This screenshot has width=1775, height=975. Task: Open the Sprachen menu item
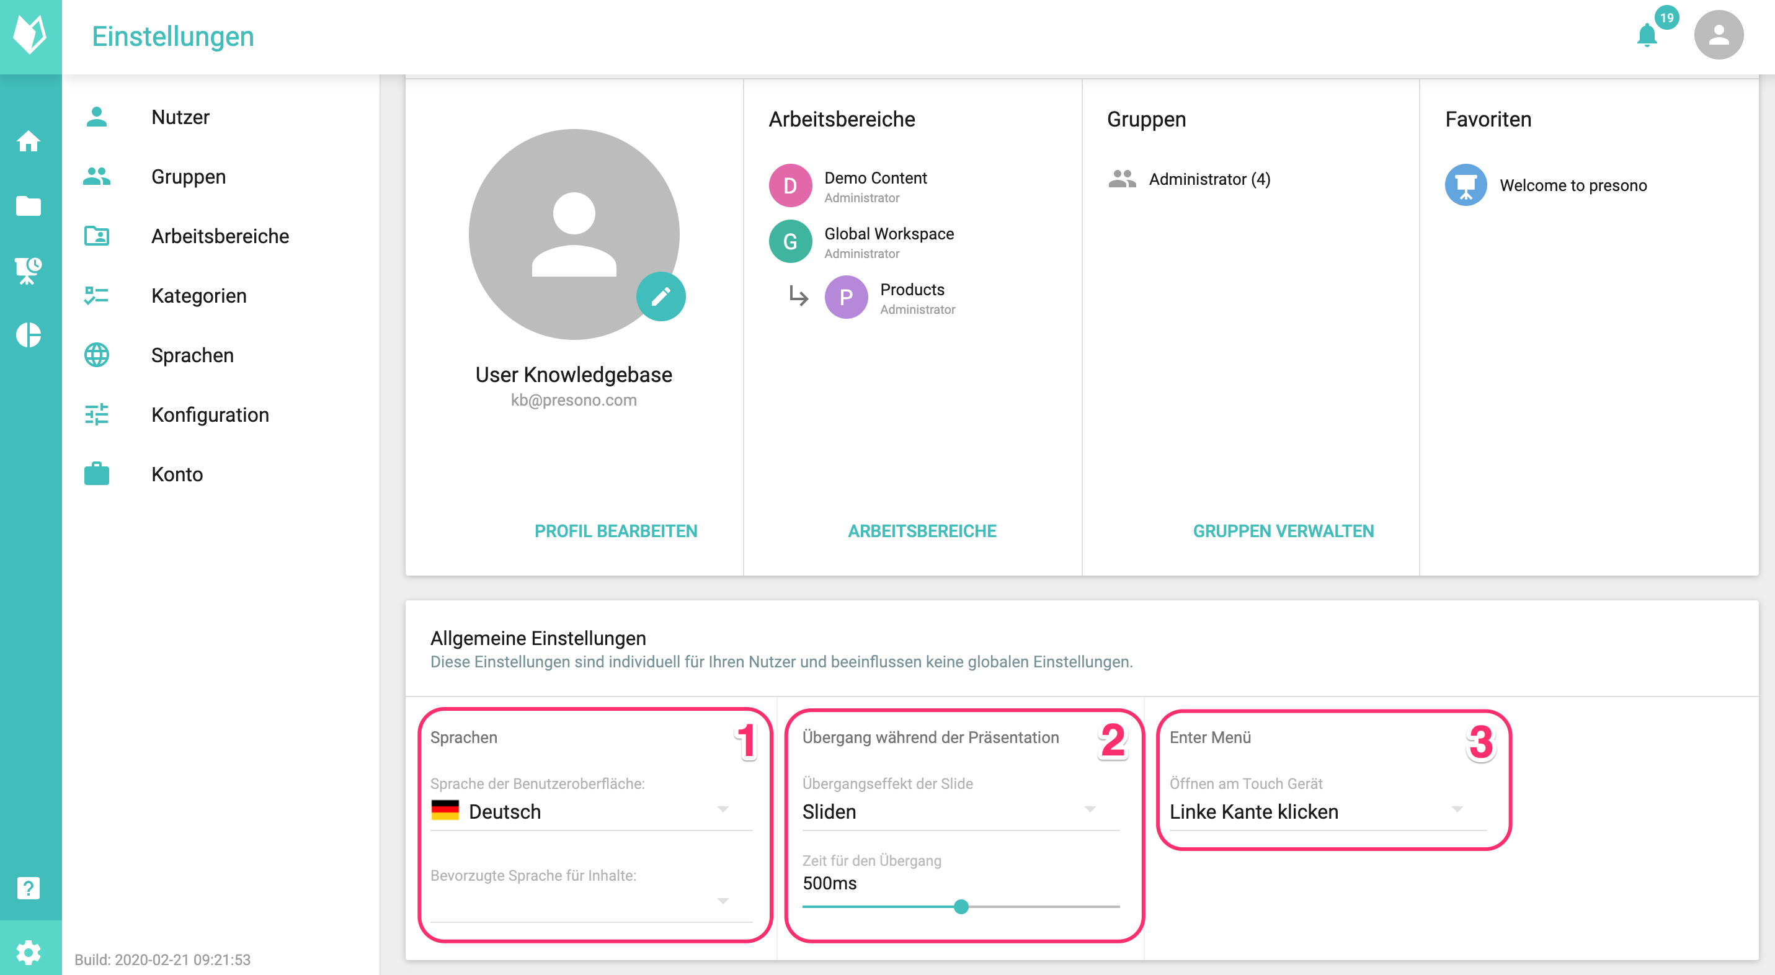point(192,355)
